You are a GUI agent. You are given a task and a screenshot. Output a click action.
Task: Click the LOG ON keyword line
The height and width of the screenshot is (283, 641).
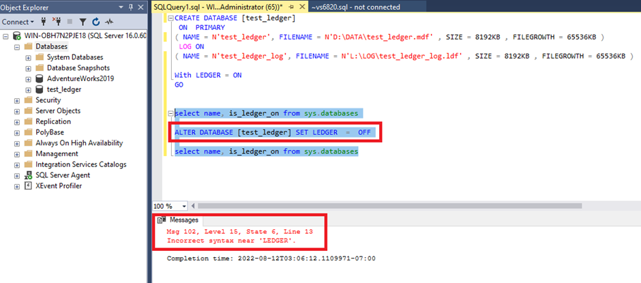click(192, 46)
